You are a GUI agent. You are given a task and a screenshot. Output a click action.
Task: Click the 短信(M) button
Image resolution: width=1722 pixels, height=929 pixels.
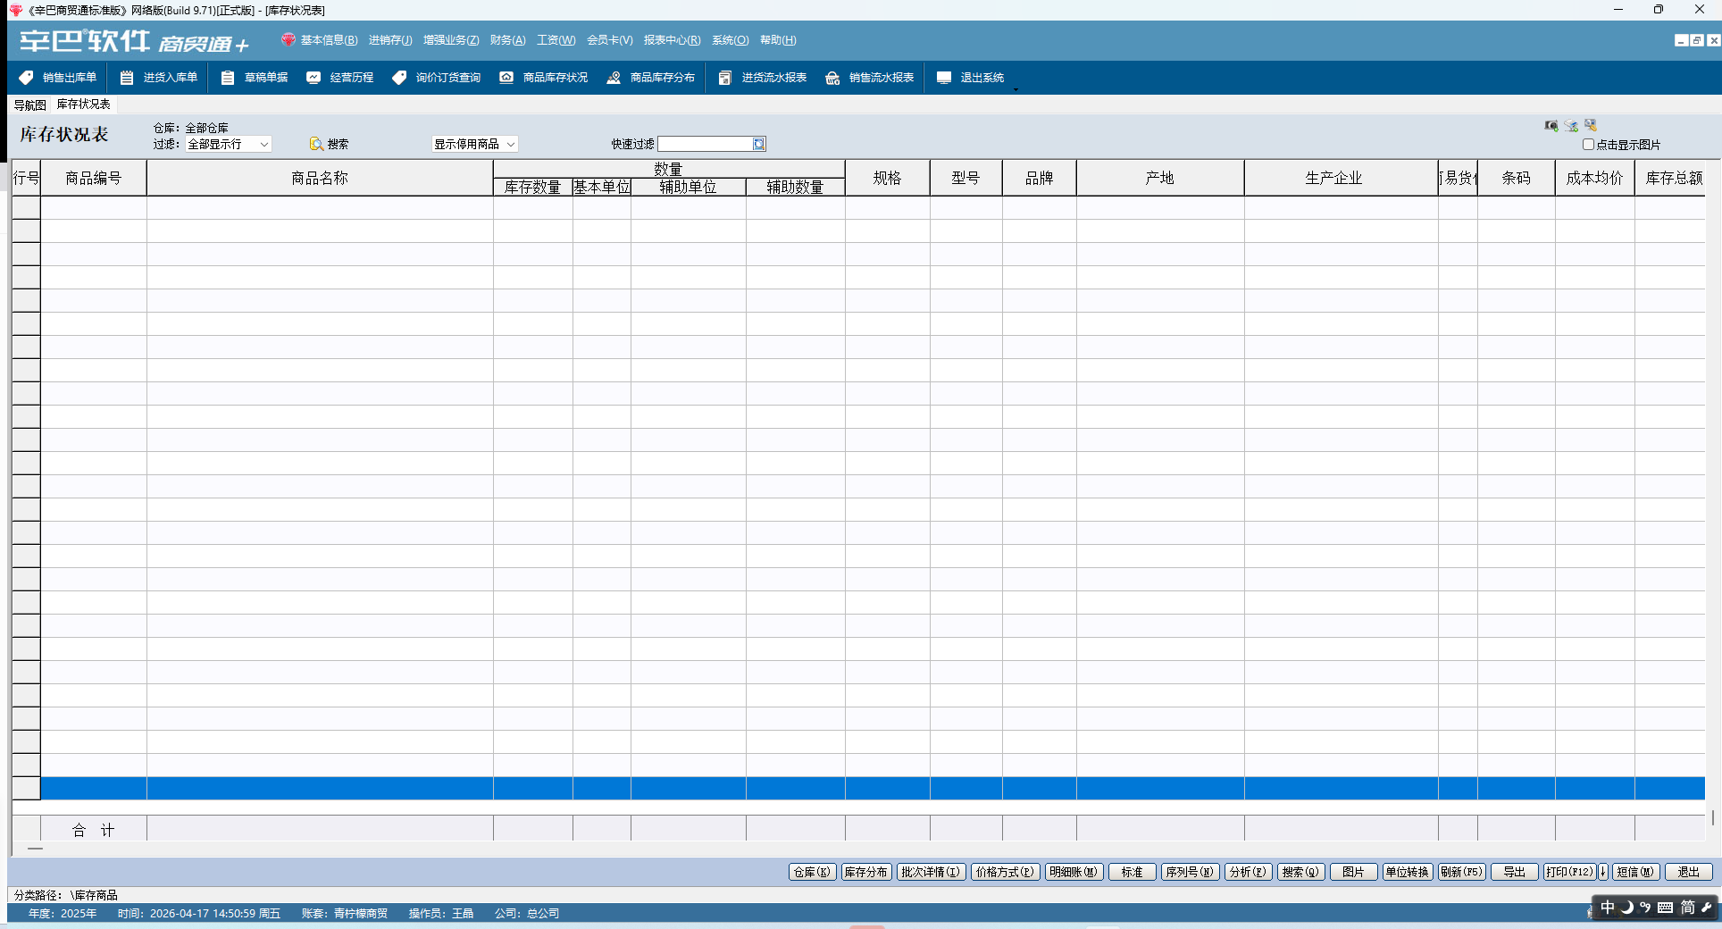tap(1635, 872)
